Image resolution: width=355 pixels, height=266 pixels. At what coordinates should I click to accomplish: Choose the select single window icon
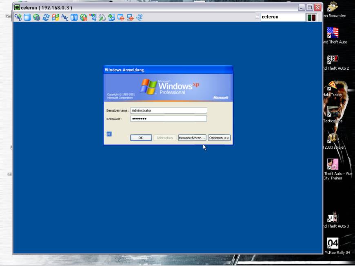click(121, 17)
